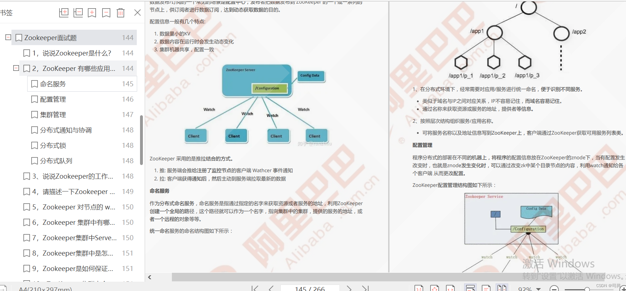Delete bookmarks with the trash icon
Viewport: 626px width, 291px height.
point(121,13)
